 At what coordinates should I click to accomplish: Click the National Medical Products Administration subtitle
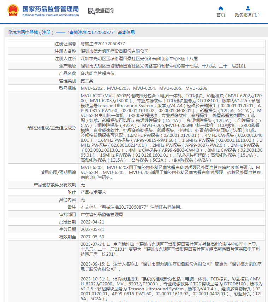tap(50, 15)
